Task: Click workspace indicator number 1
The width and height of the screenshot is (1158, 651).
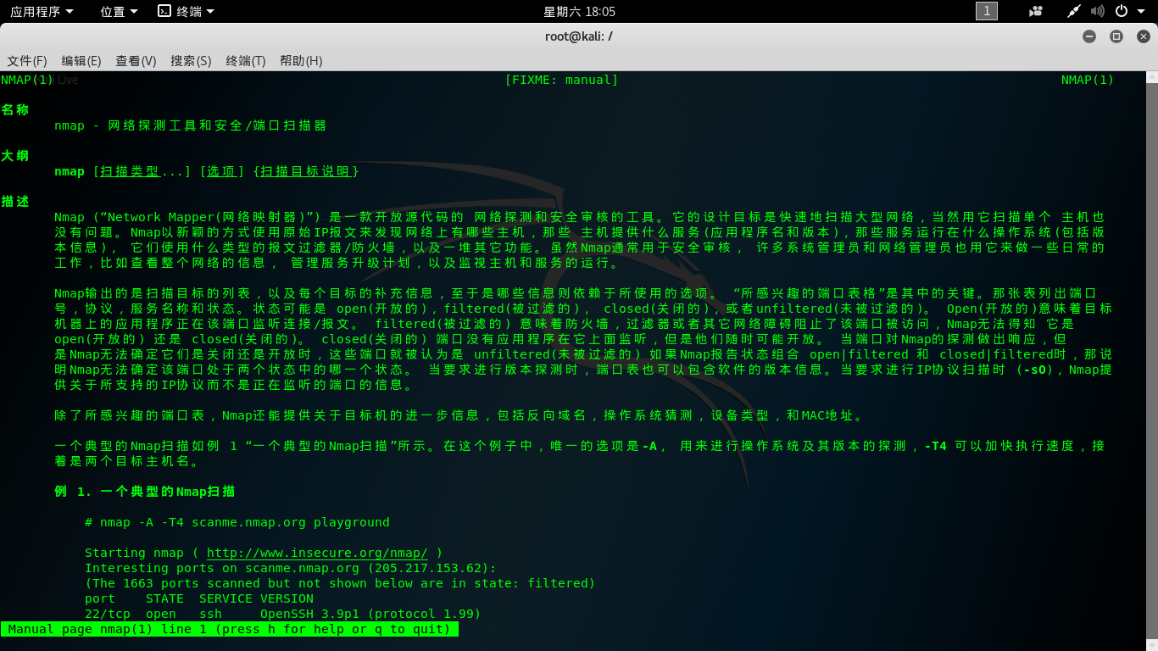Action: click(987, 11)
